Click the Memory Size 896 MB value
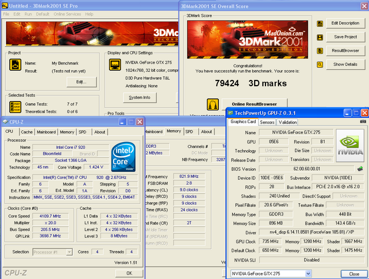The height and width of the screenshot is (279, 369). pyautogui.click(x=276, y=223)
